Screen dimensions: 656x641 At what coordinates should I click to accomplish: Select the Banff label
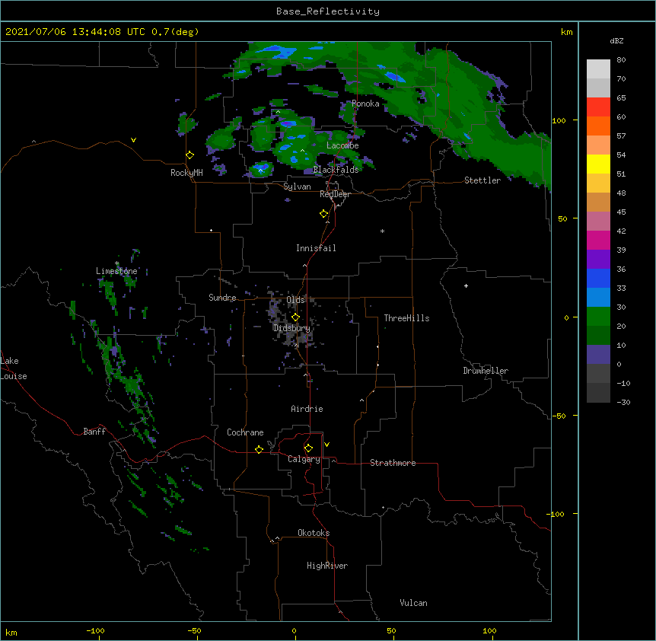tap(94, 432)
